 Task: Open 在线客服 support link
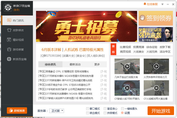pyautogui.click(x=152, y=4)
